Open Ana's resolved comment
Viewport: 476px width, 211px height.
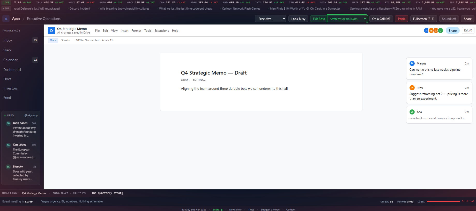(x=439, y=115)
